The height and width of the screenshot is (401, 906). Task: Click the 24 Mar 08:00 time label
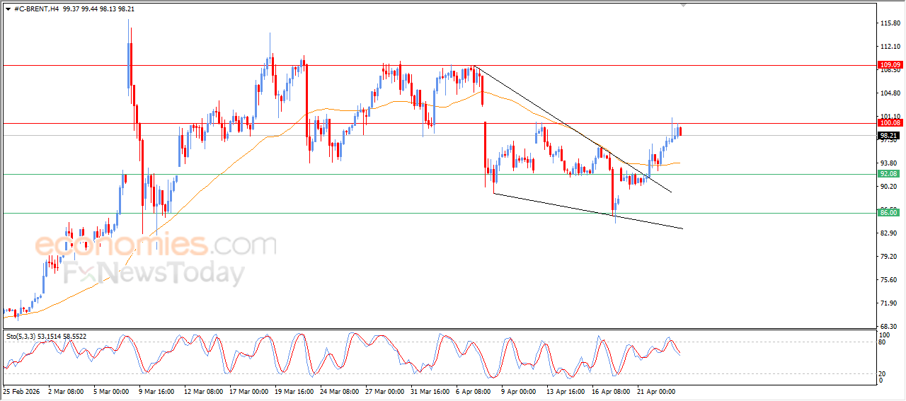pyautogui.click(x=340, y=390)
